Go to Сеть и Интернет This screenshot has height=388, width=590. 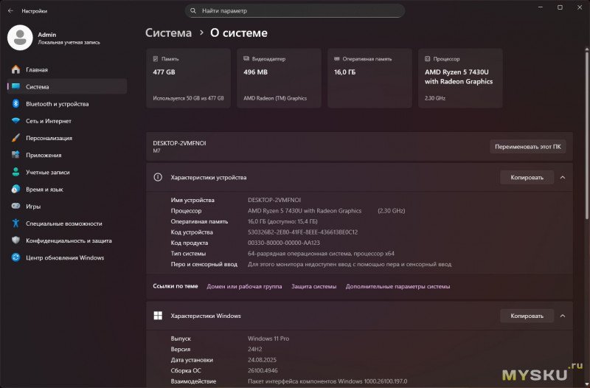(67, 121)
